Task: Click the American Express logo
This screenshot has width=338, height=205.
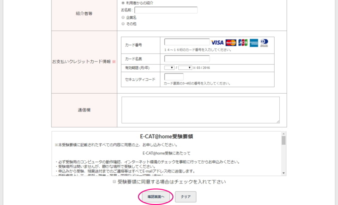Action: (x=254, y=43)
